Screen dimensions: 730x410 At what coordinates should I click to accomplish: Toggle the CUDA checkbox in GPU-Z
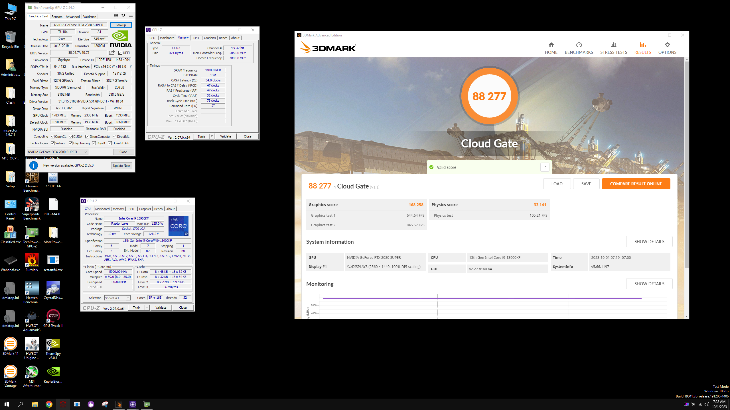pyautogui.click(x=71, y=137)
